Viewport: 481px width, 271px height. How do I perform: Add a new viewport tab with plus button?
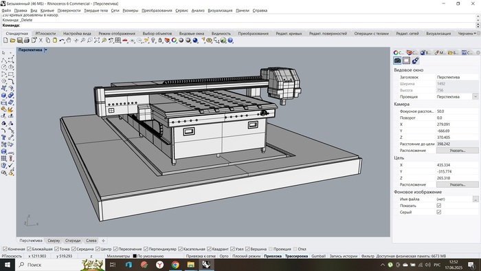tap(103, 241)
